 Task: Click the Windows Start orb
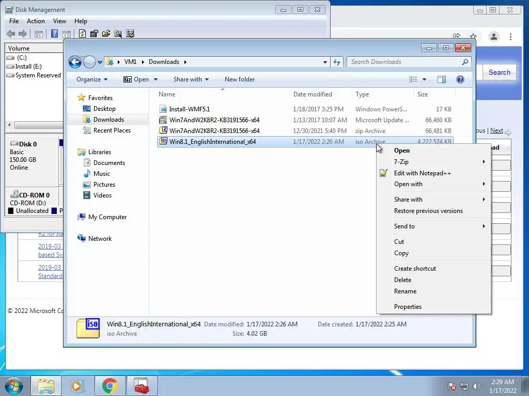click(14, 386)
